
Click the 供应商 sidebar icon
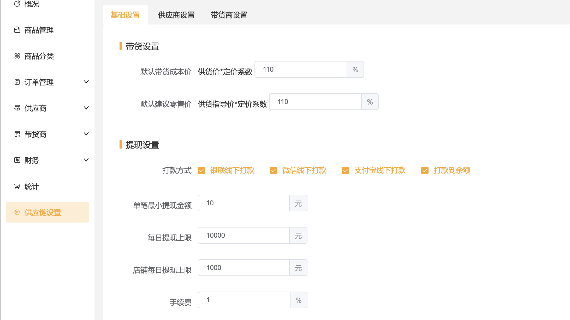coord(17,108)
